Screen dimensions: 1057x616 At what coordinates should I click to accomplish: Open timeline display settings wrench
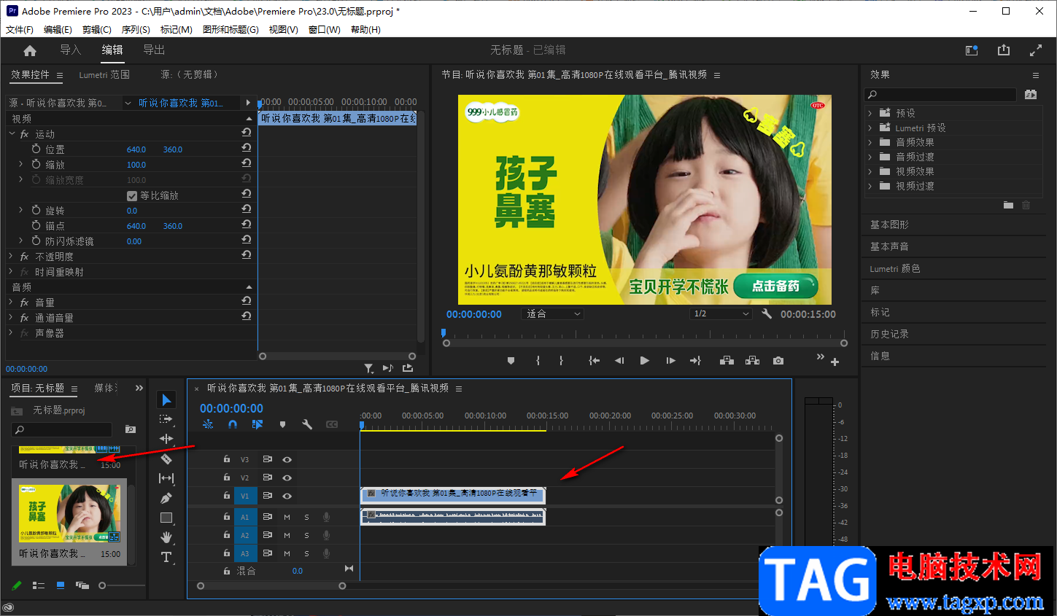tap(307, 424)
